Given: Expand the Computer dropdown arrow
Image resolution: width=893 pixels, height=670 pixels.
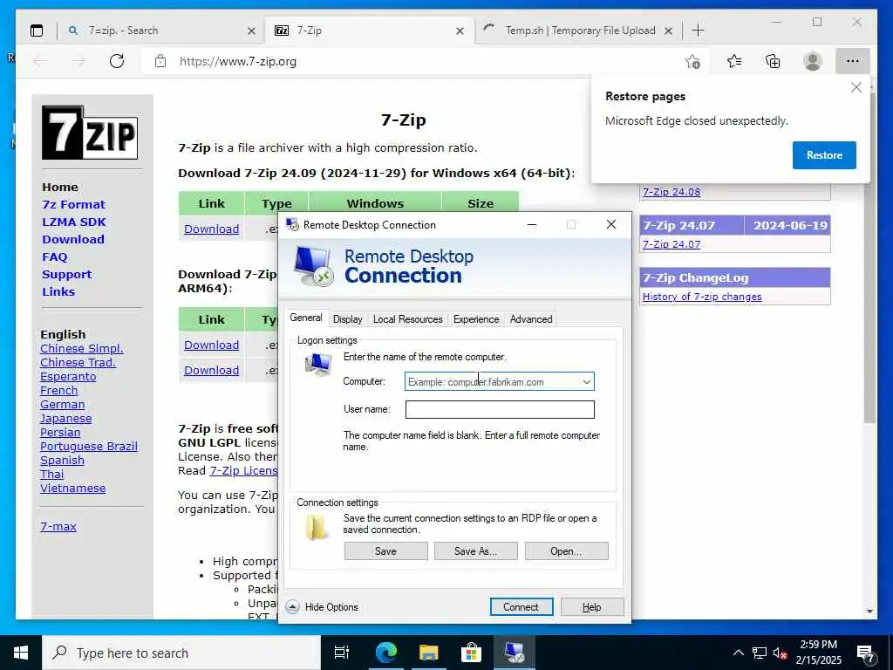Looking at the screenshot, I should tap(587, 382).
